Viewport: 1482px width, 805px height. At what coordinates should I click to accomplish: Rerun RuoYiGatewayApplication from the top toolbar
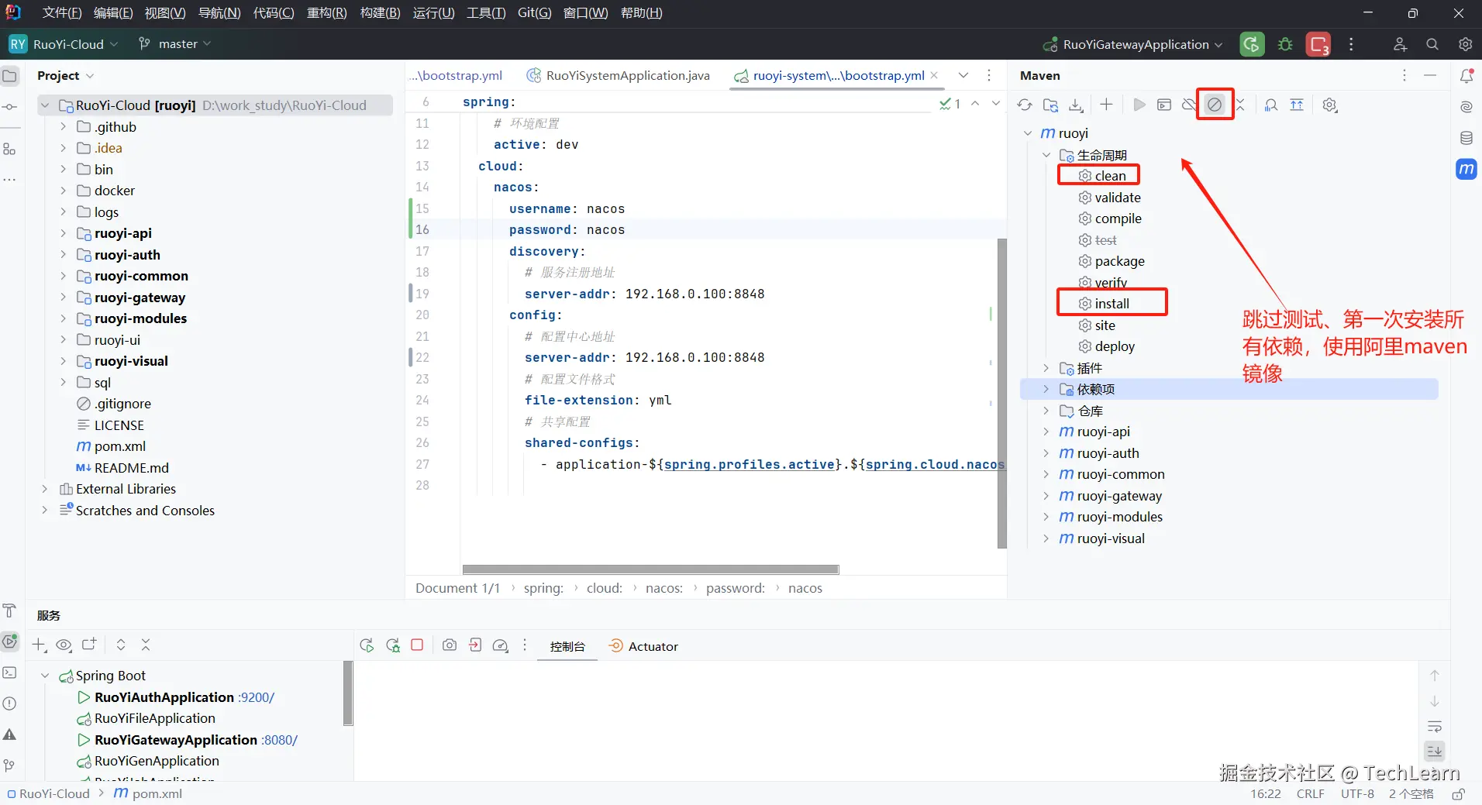pos(1252,44)
